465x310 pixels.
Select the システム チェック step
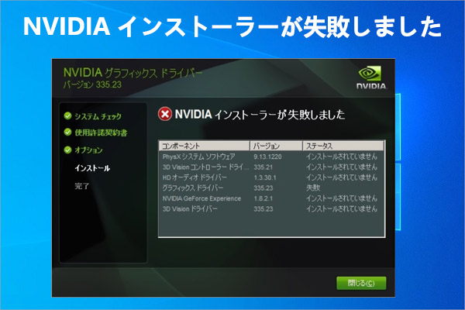click(98, 116)
